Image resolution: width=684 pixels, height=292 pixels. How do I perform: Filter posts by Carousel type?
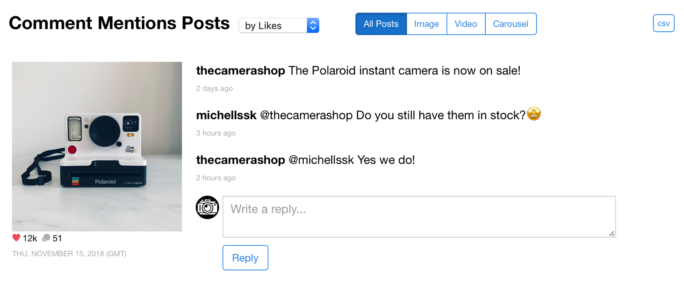tap(510, 24)
